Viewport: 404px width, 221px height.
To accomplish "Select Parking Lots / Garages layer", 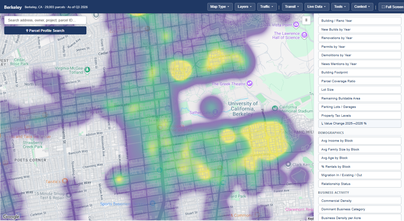I will pos(360,107).
